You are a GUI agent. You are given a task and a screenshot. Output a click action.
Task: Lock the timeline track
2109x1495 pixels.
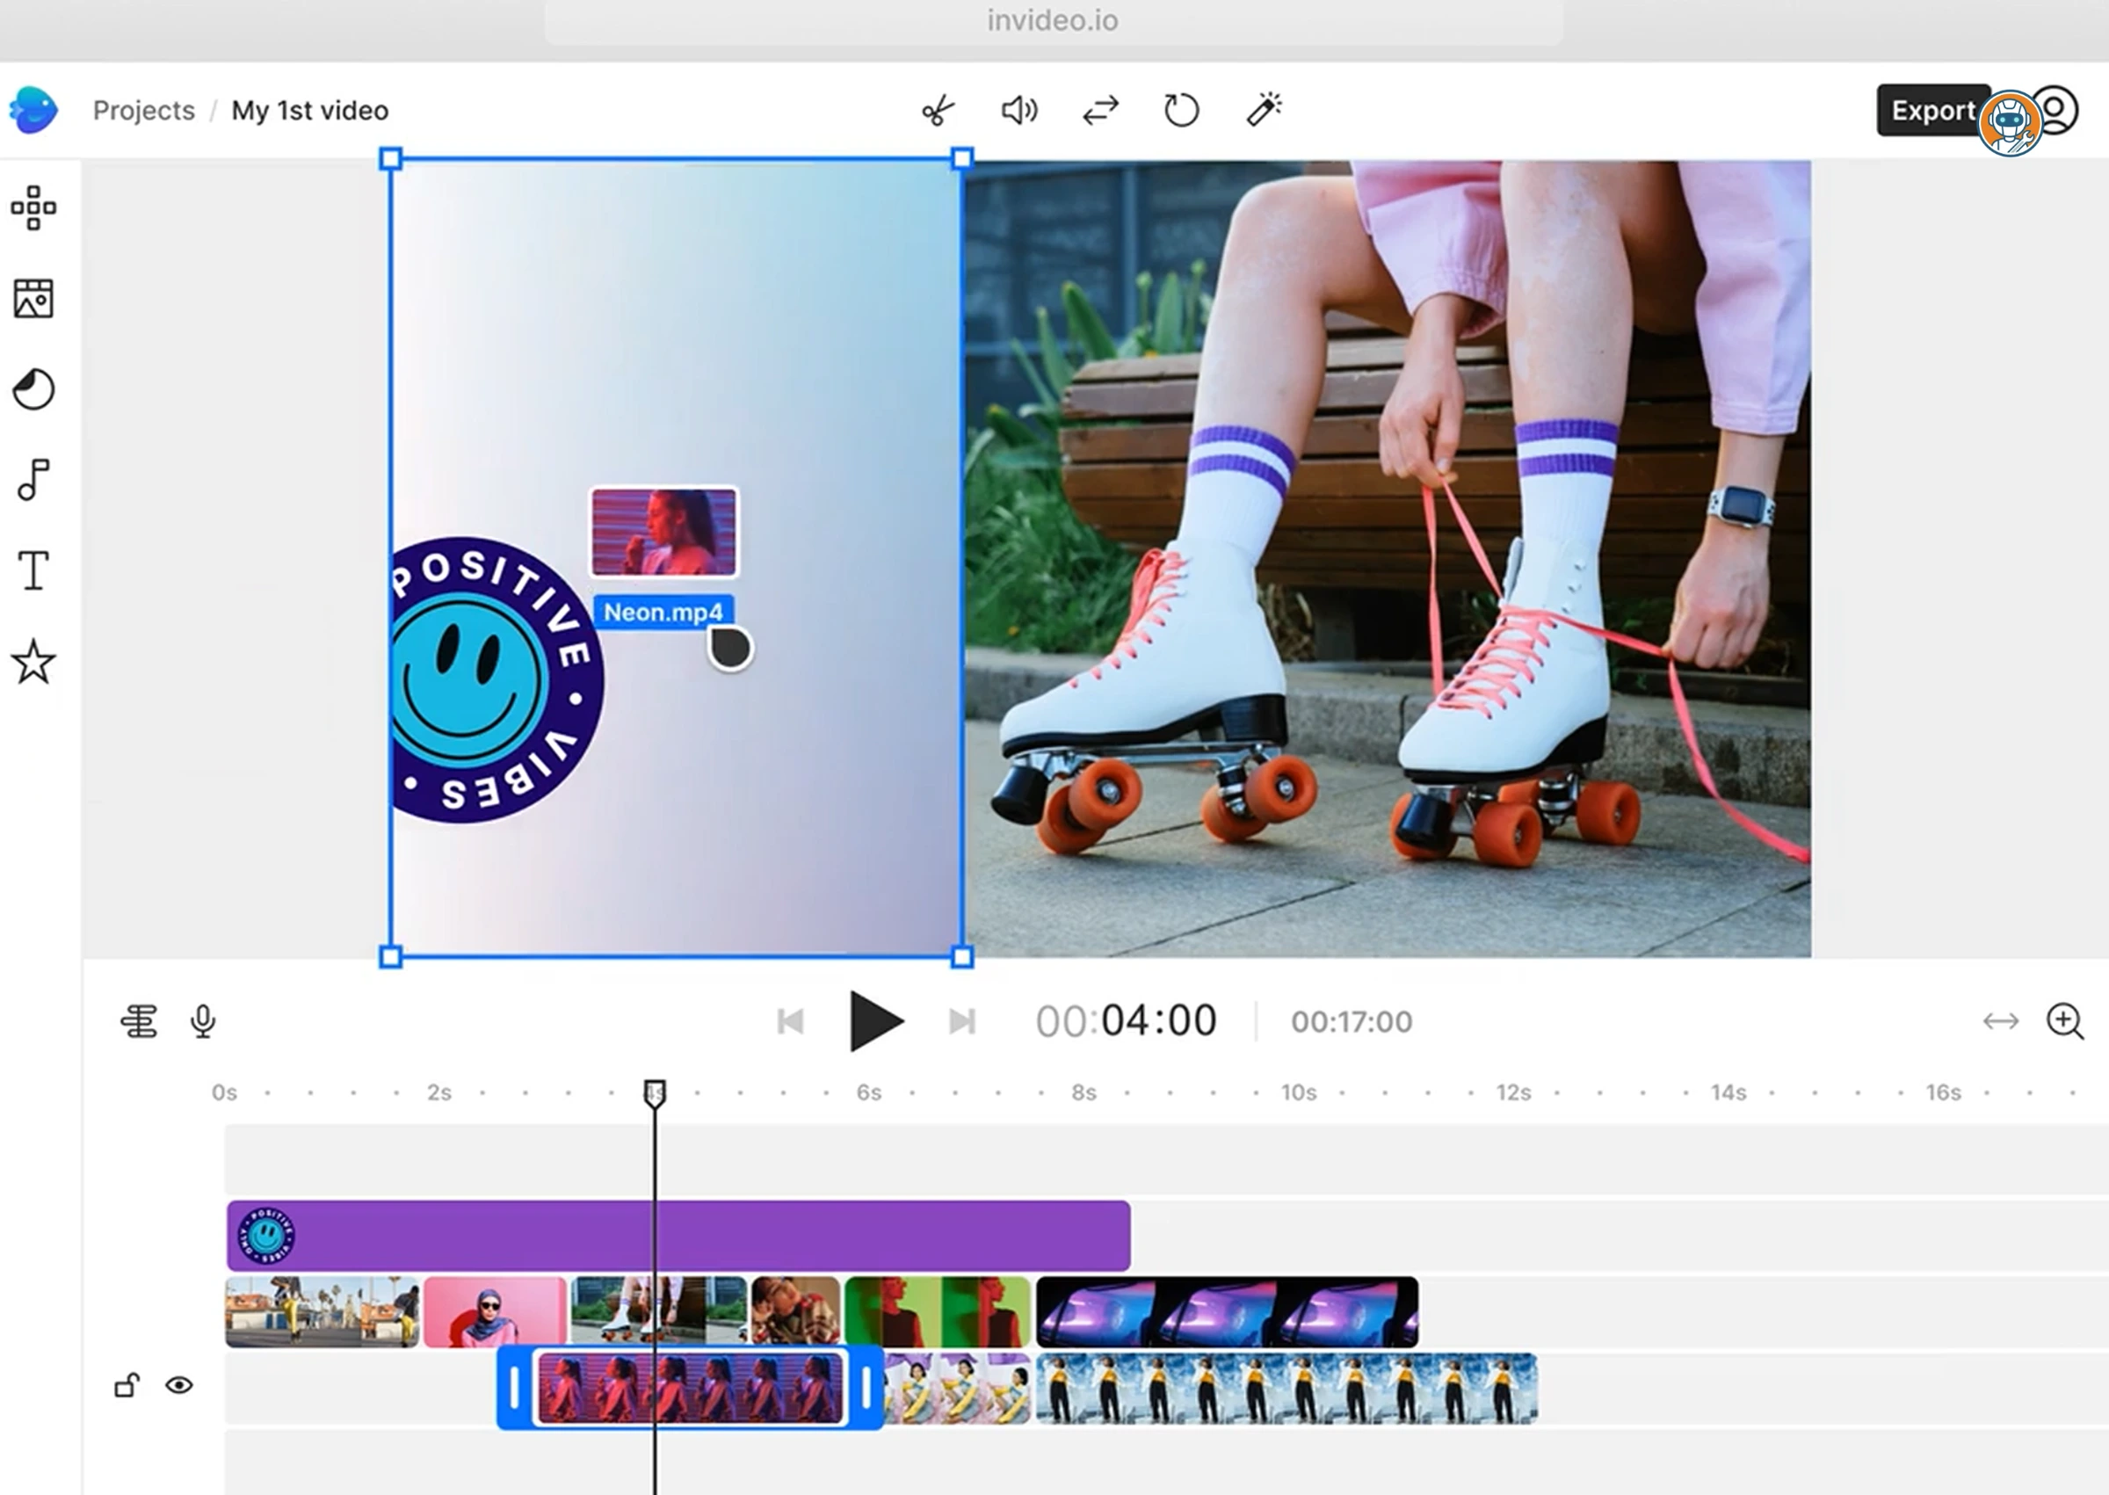(x=127, y=1385)
